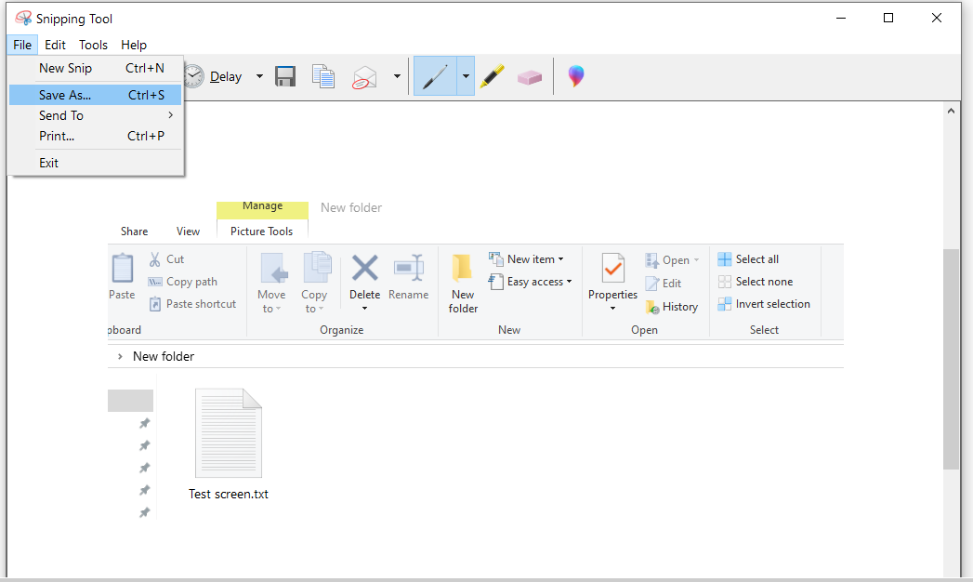The width and height of the screenshot is (973, 582).
Task: Click the Save Snip floppy disk icon
Action: [285, 77]
